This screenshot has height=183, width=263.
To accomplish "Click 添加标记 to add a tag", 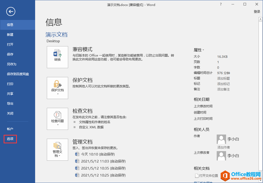I will click(223, 84).
